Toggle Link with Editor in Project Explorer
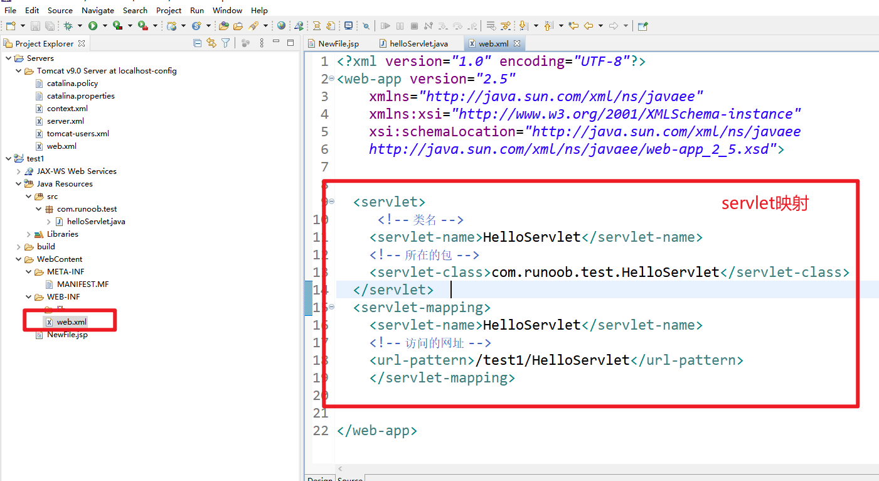 pyautogui.click(x=211, y=42)
